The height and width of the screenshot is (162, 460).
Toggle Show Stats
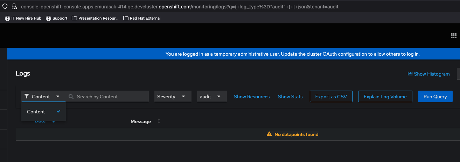click(x=290, y=97)
